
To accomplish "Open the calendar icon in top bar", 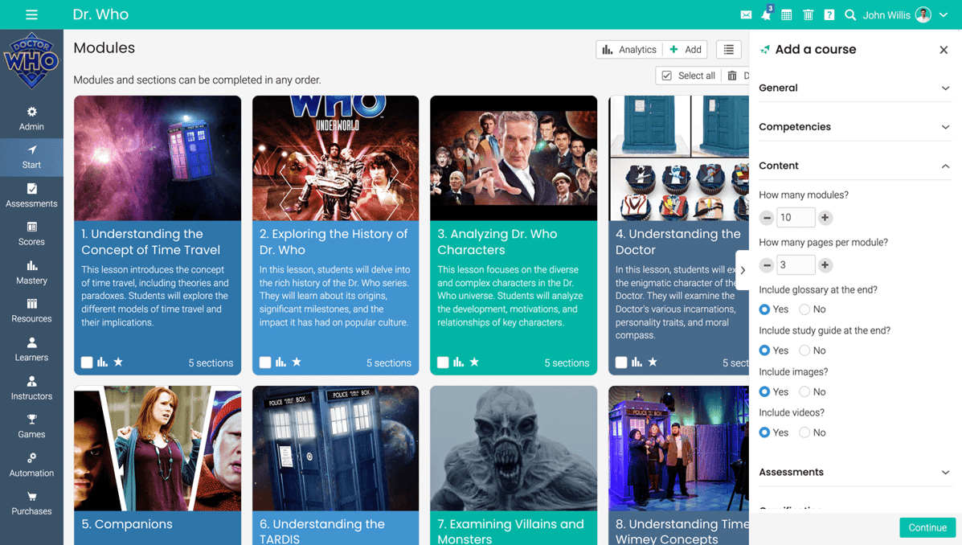I will tap(787, 15).
